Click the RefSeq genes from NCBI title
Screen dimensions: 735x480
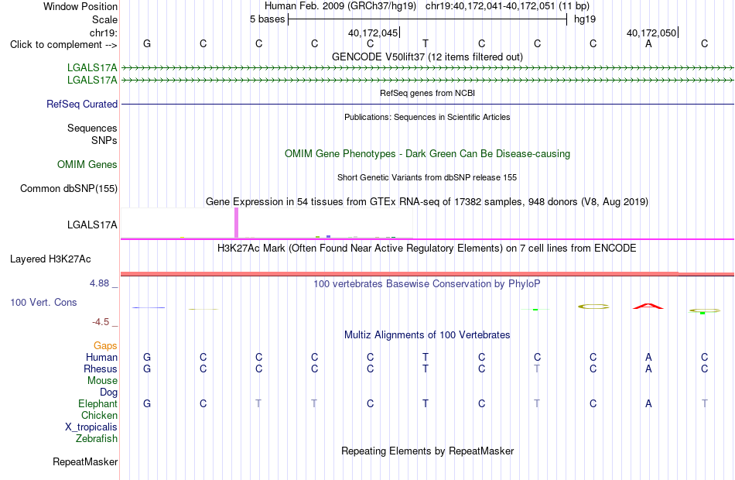(x=427, y=93)
